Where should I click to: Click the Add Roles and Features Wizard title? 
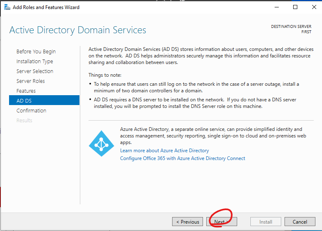46,7
